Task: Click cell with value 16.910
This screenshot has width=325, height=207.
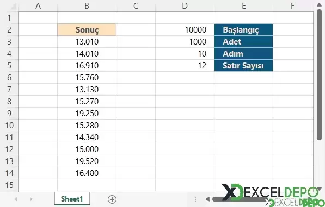Action: [87, 66]
